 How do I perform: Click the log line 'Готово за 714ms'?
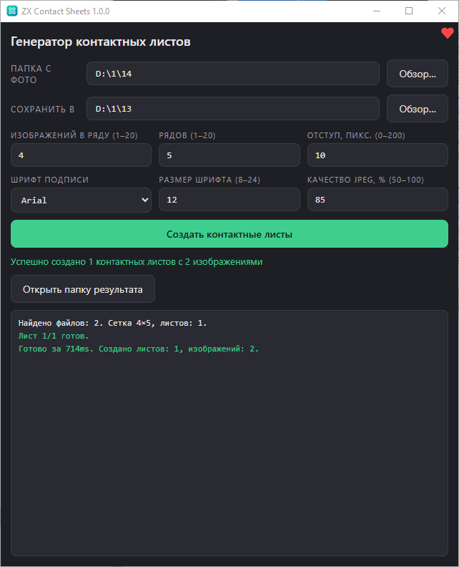[138, 349]
